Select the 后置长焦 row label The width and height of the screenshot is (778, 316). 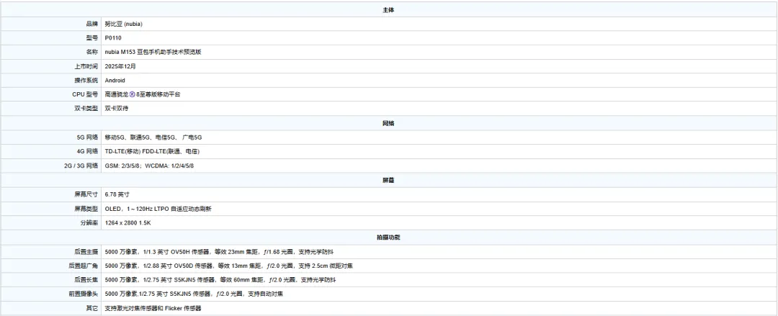[x=86, y=280]
